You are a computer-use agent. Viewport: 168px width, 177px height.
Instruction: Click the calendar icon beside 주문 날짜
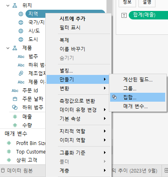point(15,99)
